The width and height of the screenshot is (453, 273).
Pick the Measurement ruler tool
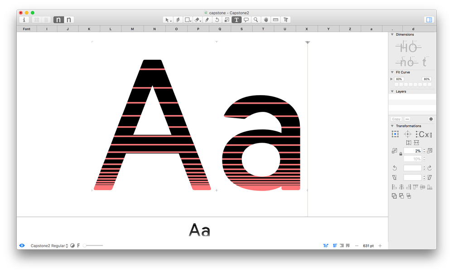pyautogui.click(x=275, y=19)
